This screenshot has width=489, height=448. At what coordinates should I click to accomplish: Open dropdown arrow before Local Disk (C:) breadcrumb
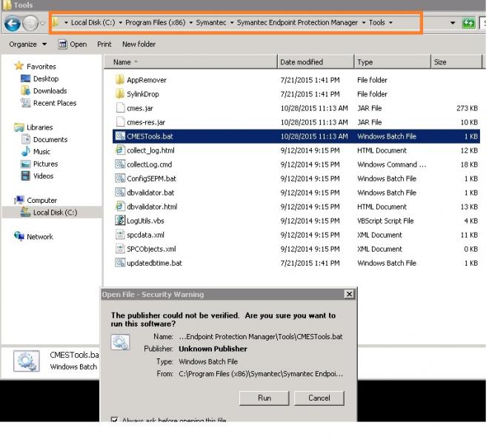(x=66, y=23)
